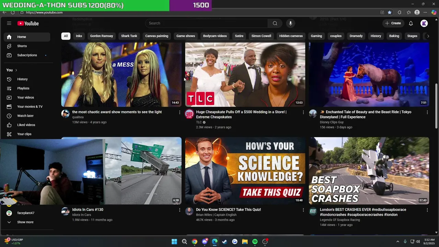Viewport: 439px width, 247px height.
Task: Open Subscriptions in the sidebar
Action: click(x=27, y=55)
